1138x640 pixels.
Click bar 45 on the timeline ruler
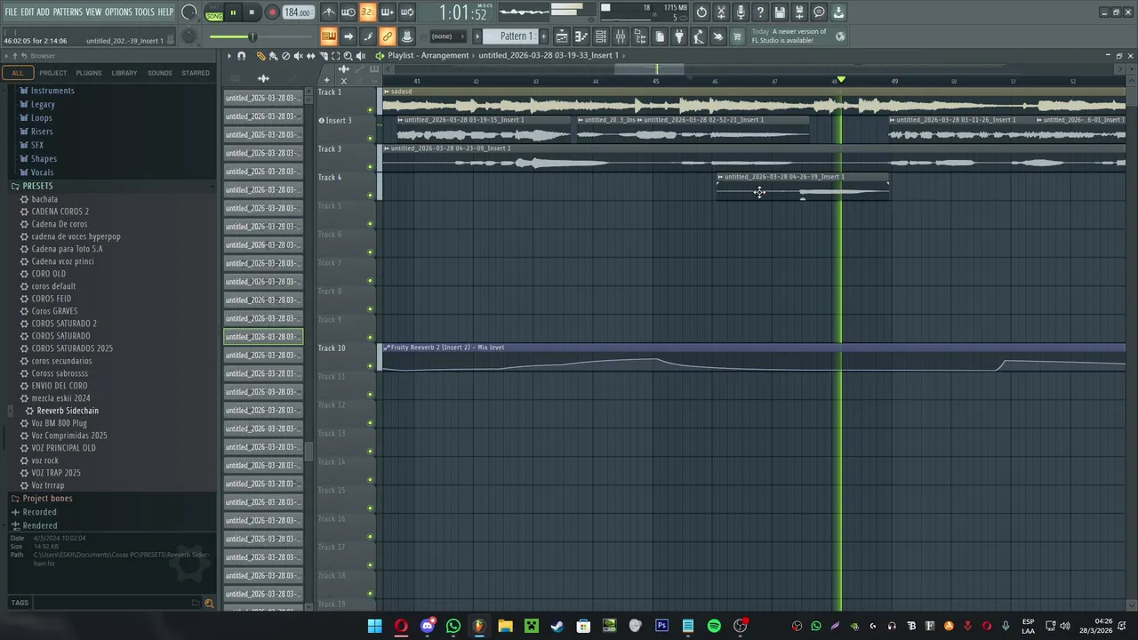[x=656, y=82]
